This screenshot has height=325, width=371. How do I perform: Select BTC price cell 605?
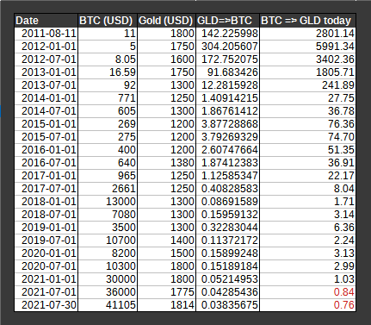[108, 111]
